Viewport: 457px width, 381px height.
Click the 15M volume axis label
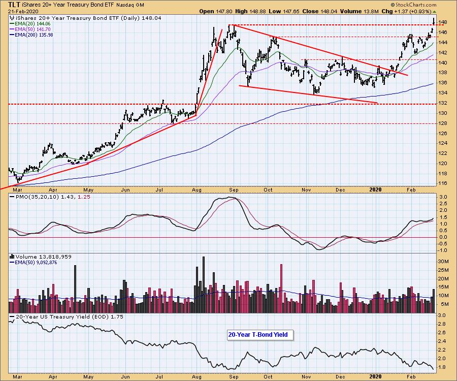tap(443, 287)
